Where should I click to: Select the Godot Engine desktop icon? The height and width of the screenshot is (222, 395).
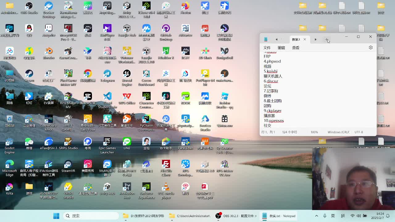[10, 146]
